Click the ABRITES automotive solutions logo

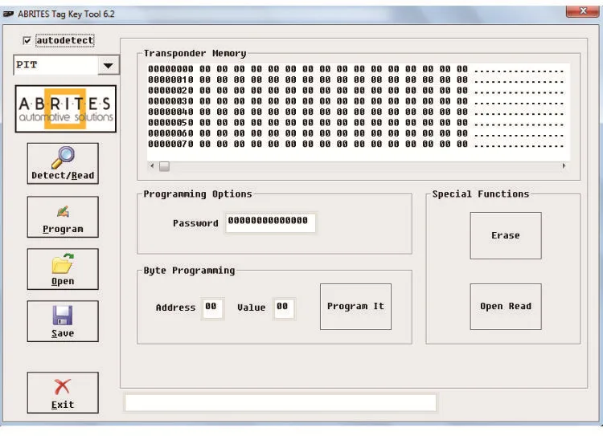(65, 109)
